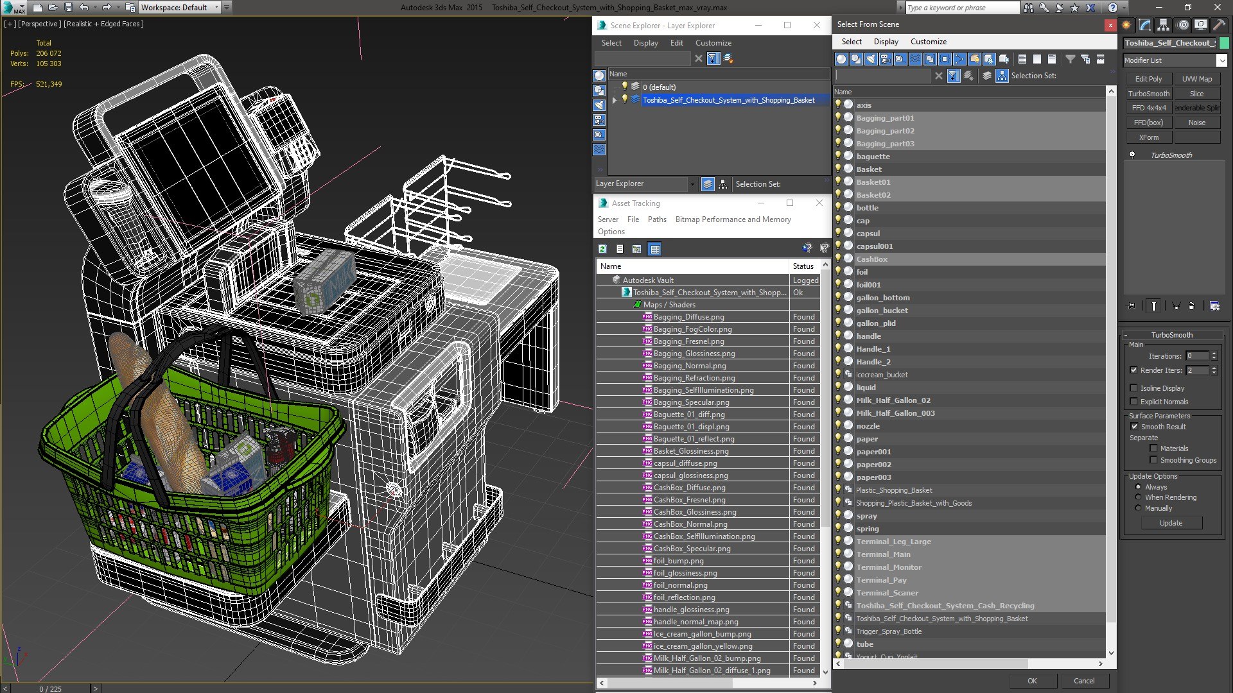Viewport: 1233px width, 693px height.
Task: Click Remove Modifier icon under modifier stack
Action: (x=1192, y=306)
